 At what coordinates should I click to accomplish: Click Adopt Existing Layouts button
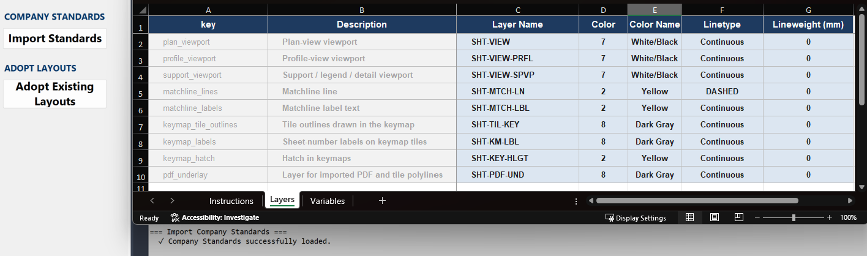tap(54, 94)
